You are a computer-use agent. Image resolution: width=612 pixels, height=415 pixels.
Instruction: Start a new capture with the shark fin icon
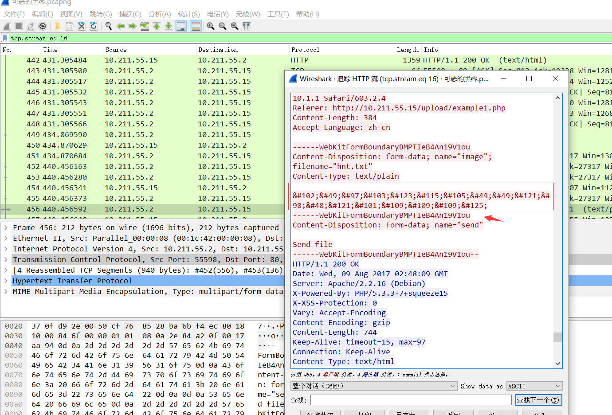[x=7, y=26]
